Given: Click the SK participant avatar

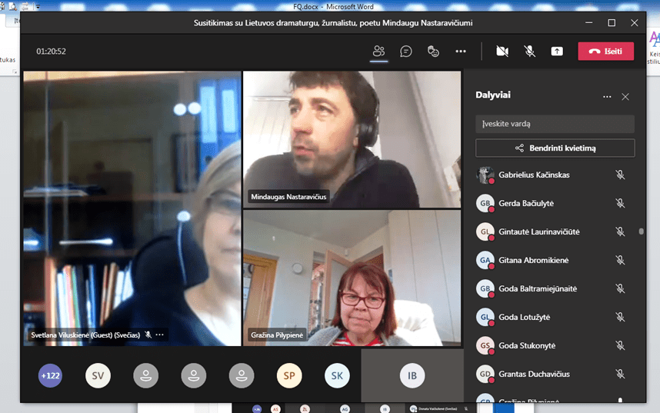Looking at the screenshot, I should (337, 375).
